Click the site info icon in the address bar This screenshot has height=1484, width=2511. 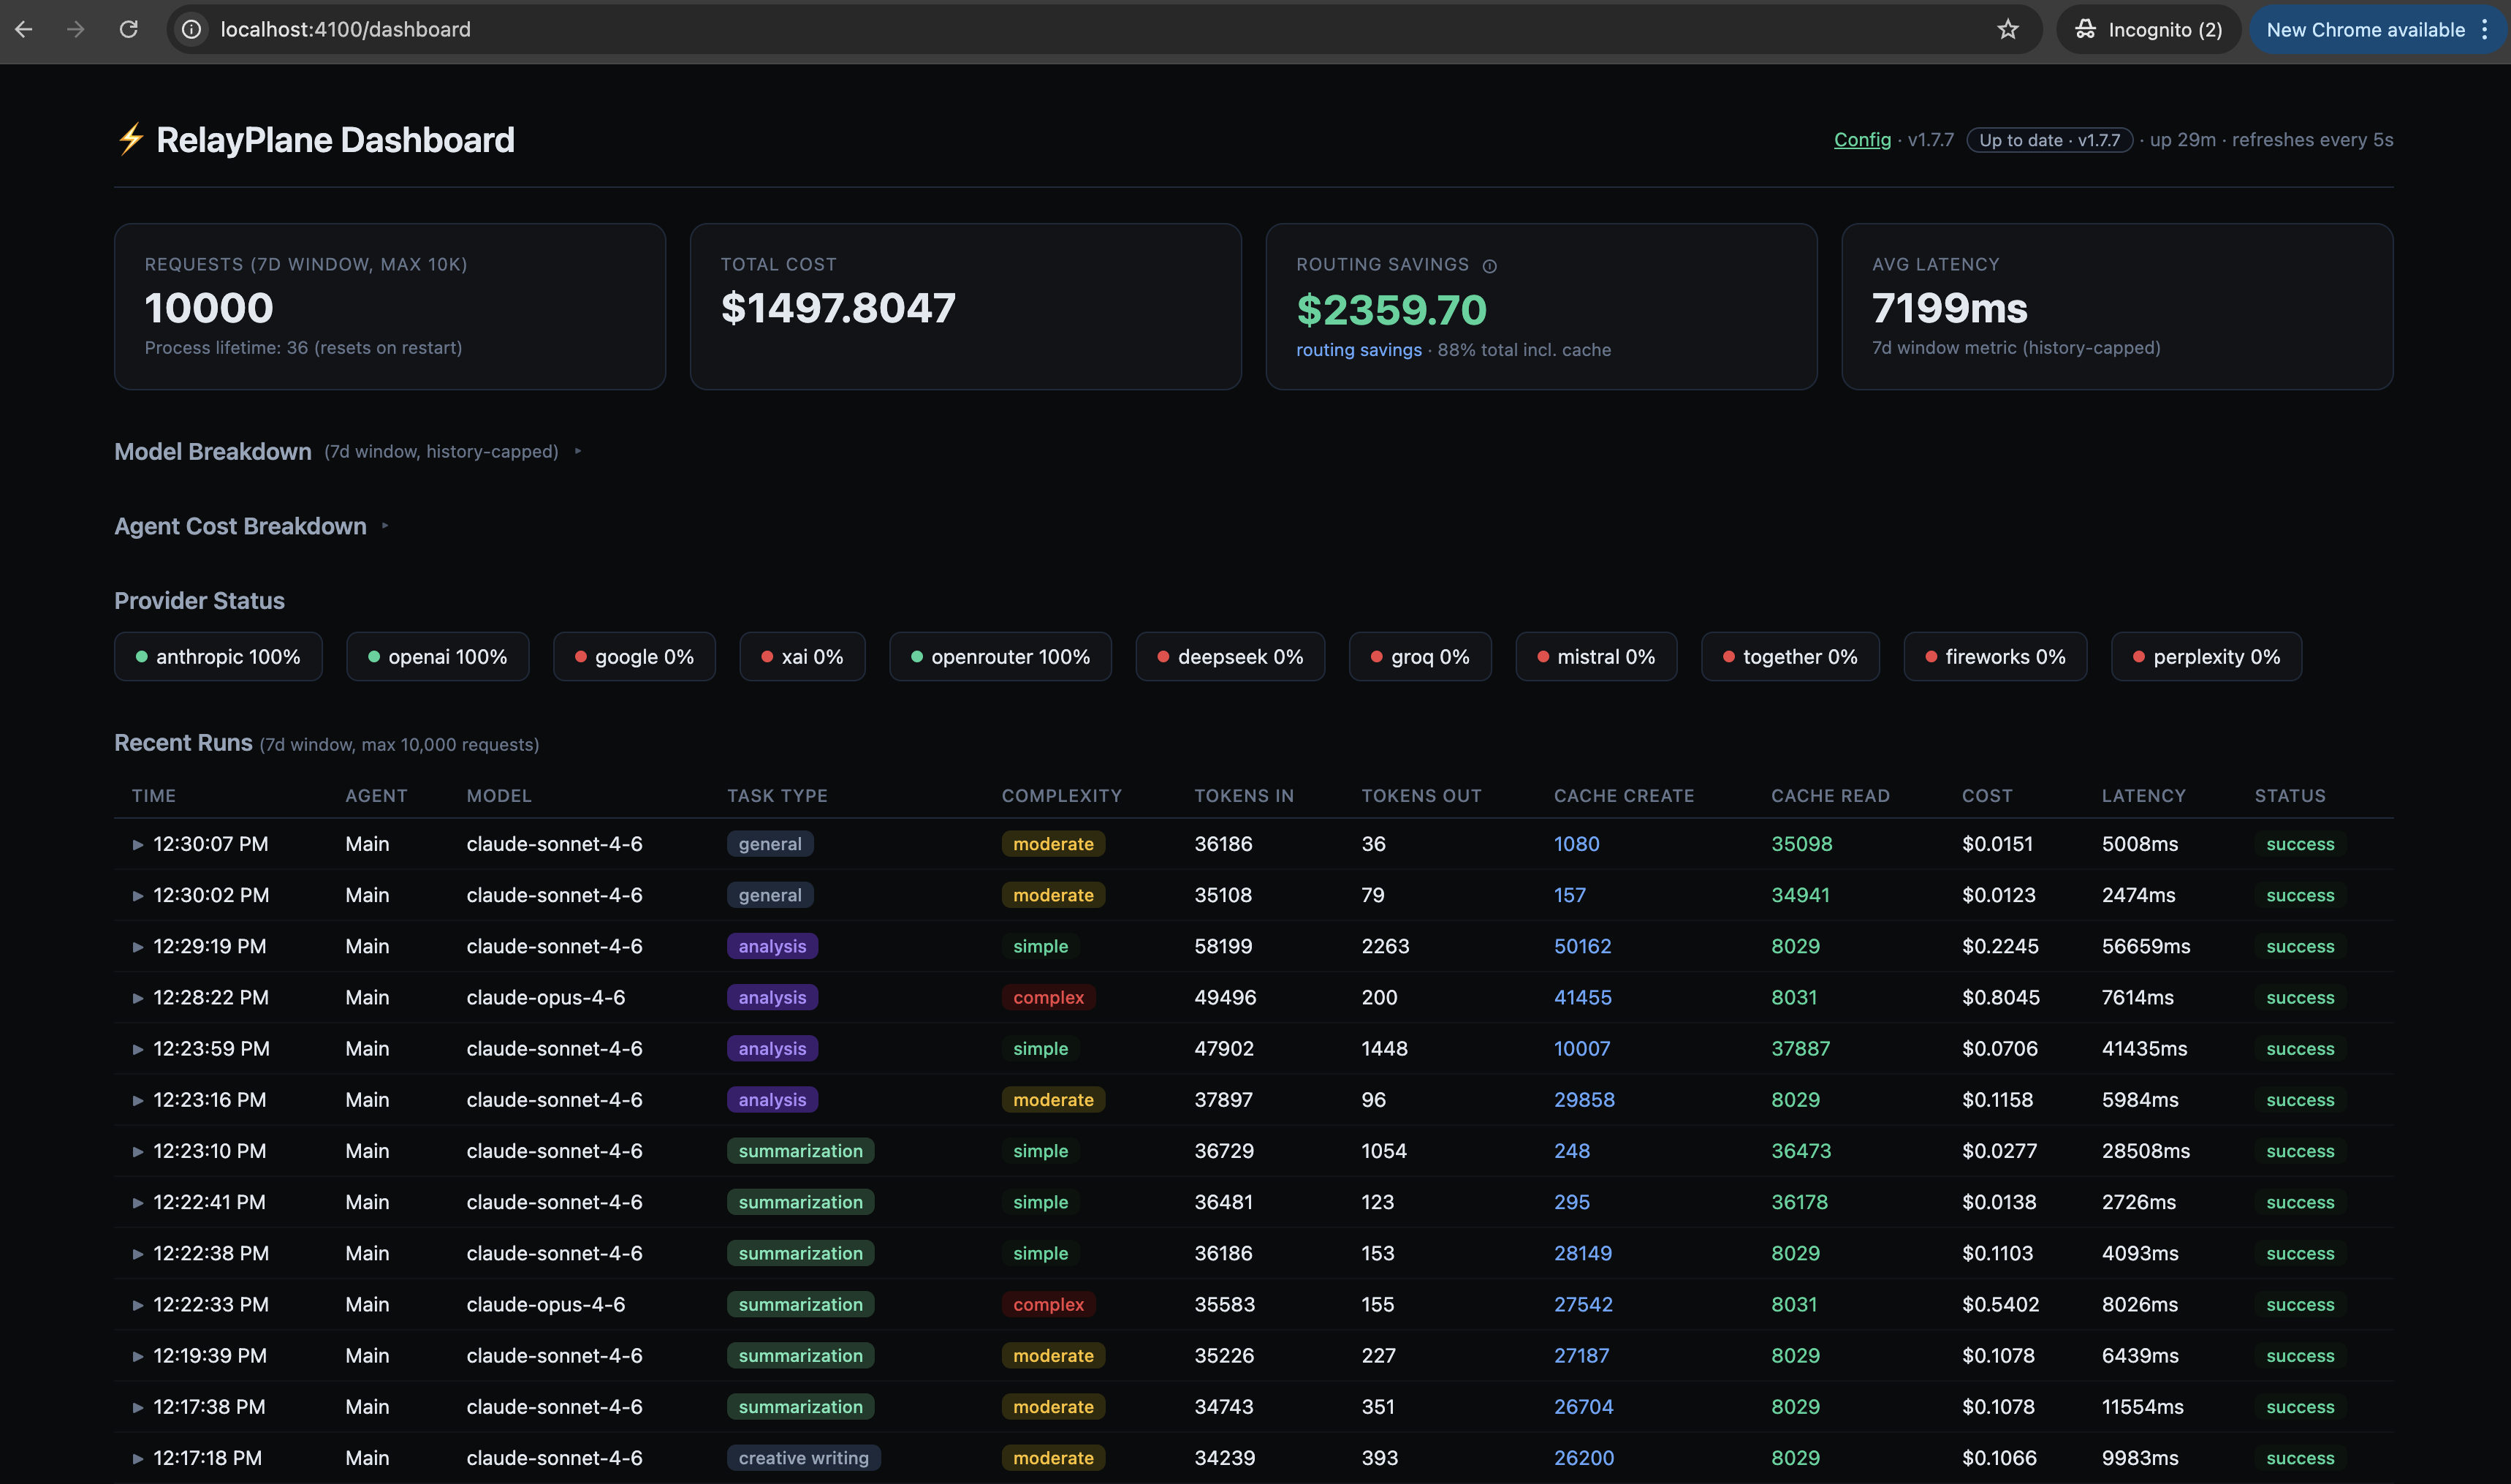[192, 29]
